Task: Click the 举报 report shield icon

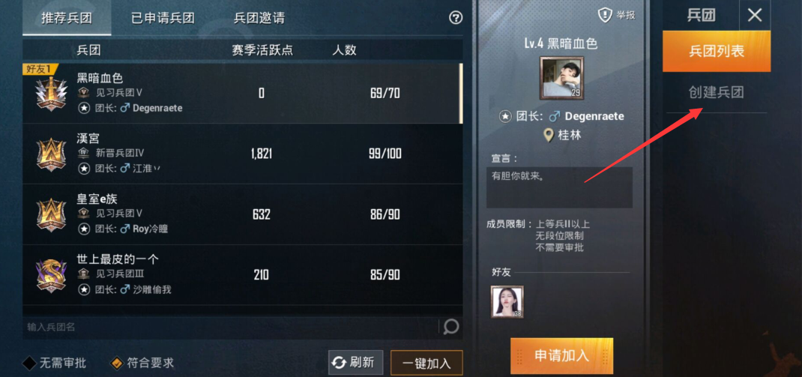Action: [606, 15]
